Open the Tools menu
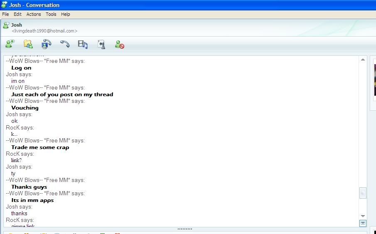The width and height of the screenshot is (376, 234). [51, 14]
